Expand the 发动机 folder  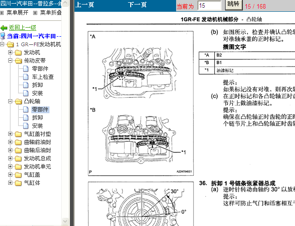coord(10,53)
